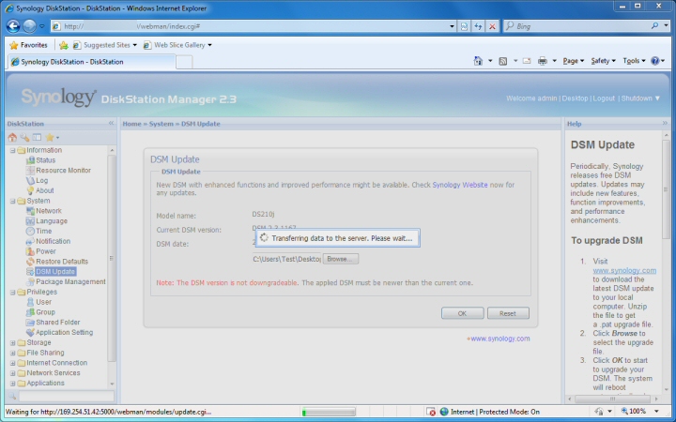Click the IE help question mark icon
Screen dimensions: 676x422
point(655,61)
